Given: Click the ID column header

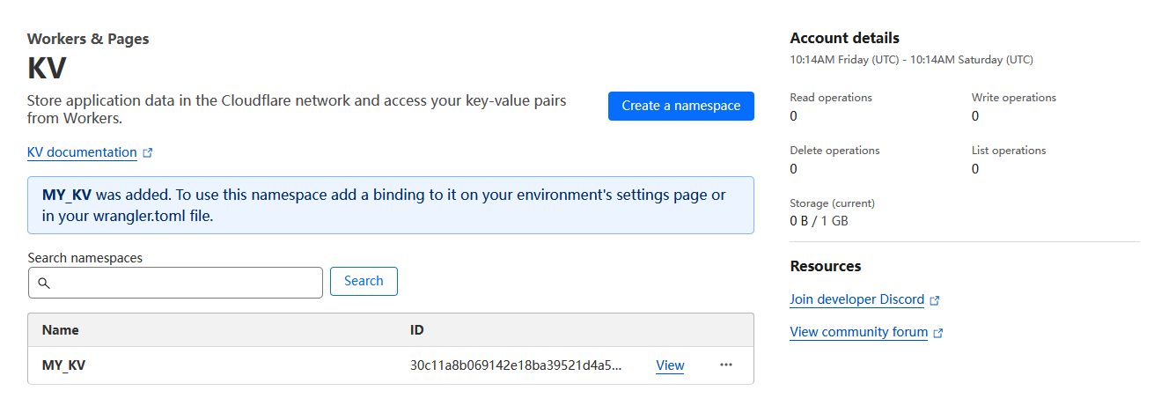Looking at the screenshot, I should [417, 330].
